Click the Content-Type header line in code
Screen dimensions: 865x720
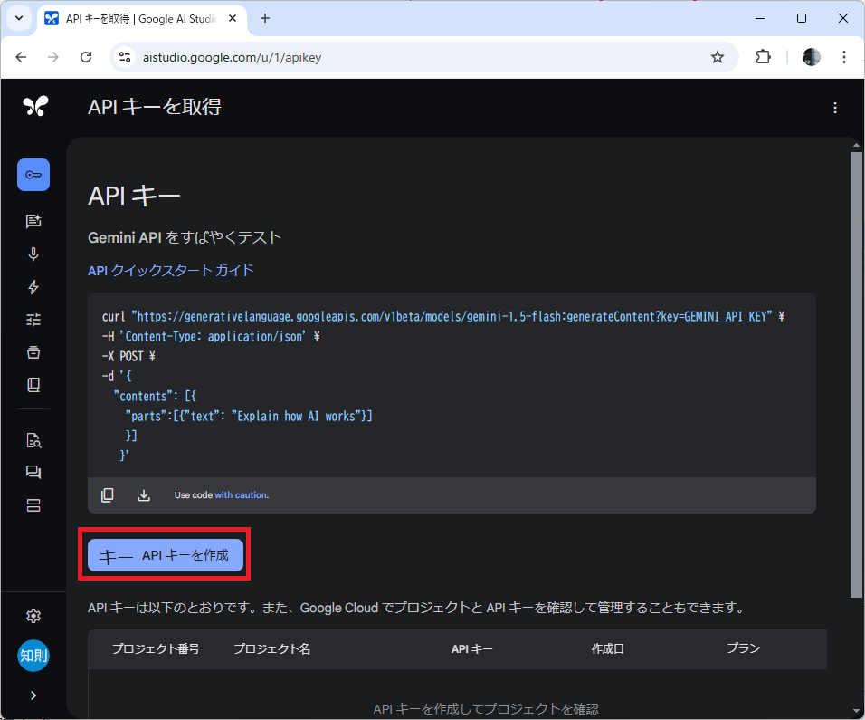click(211, 336)
